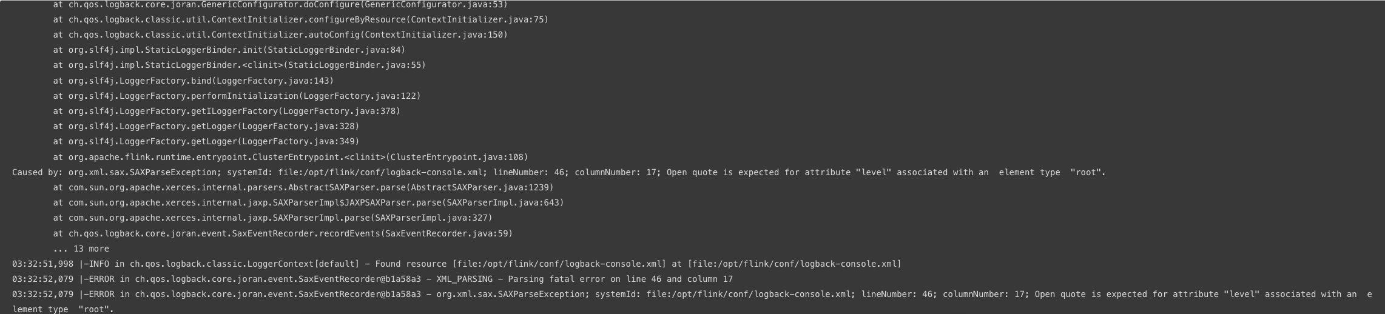Screen dimensions: 1385x314
Task: Click the StaticLoggerBinder.init stack frame
Action: tap(229, 50)
